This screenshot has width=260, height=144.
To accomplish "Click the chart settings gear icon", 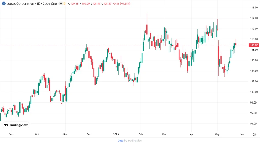I will (x=254, y=134).
